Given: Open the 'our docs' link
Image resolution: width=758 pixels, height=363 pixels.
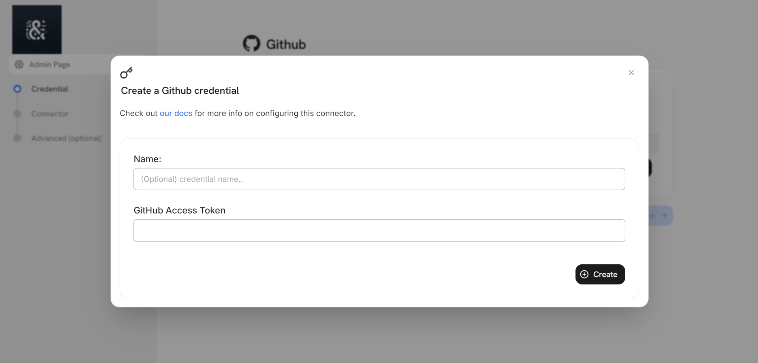Looking at the screenshot, I should coord(176,113).
